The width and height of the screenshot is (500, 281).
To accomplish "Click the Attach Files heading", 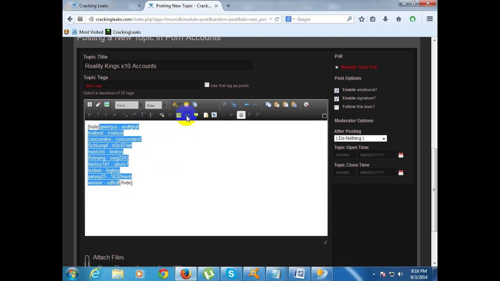I will click(x=108, y=257).
